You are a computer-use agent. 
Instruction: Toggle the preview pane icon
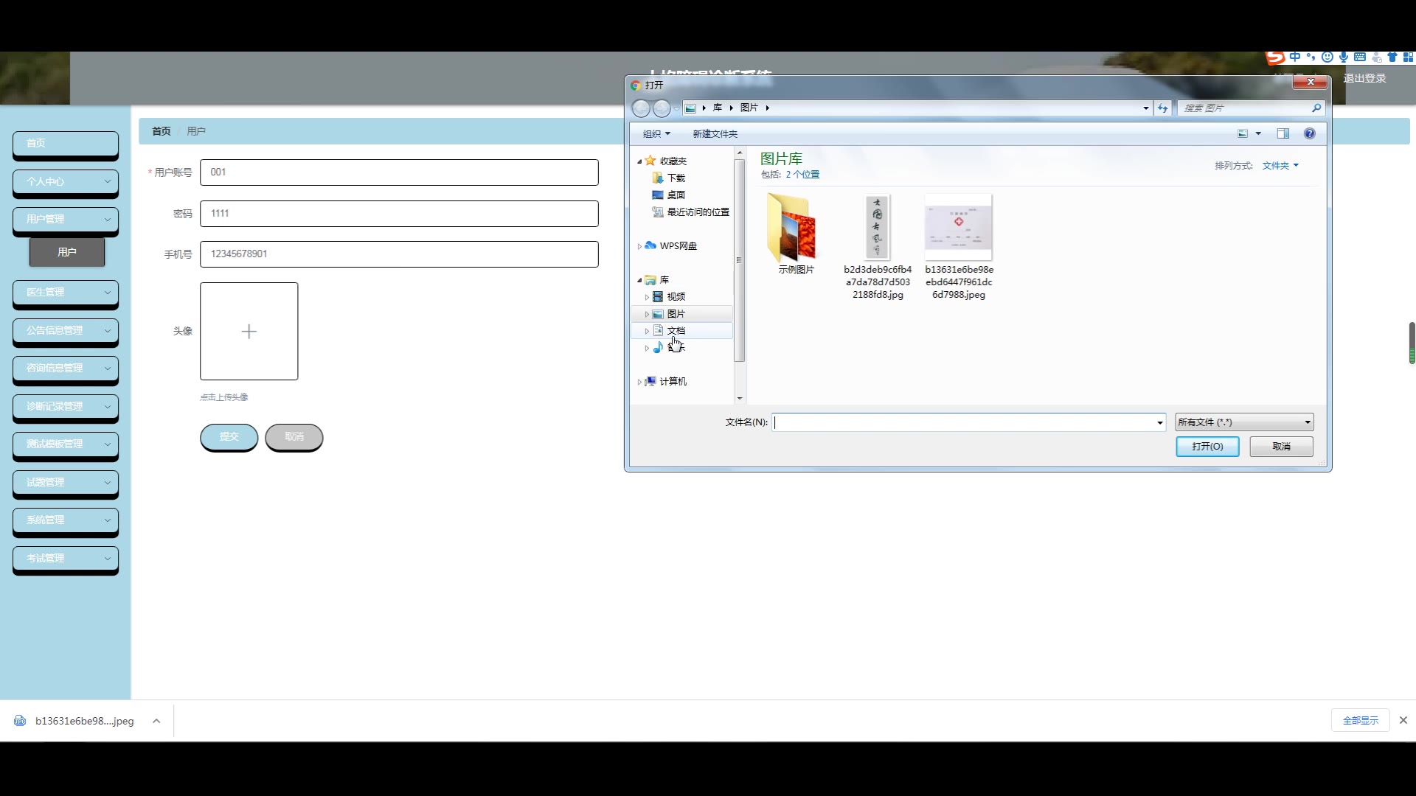(x=1283, y=133)
